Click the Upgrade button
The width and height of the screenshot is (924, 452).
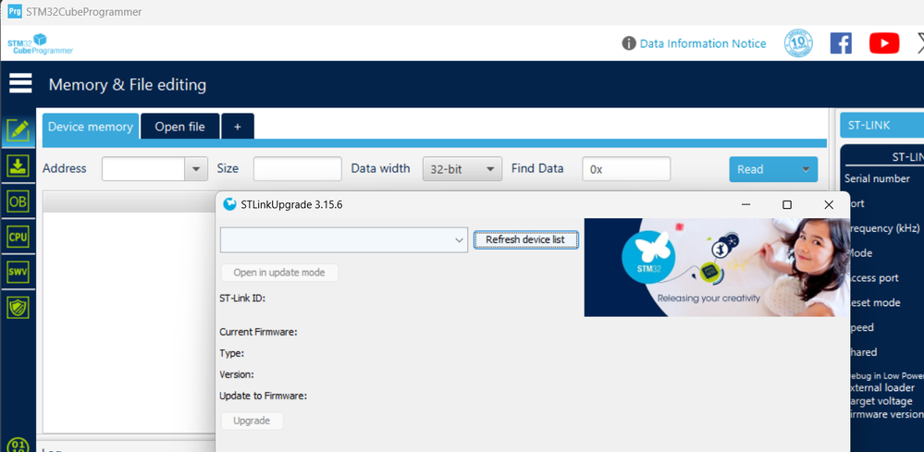[x=252, y=421]
